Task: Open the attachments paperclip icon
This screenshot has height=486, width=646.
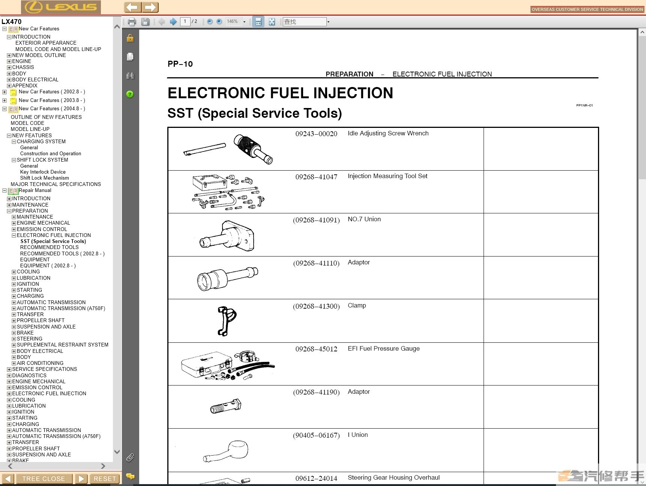Action: [x=130, y=457]
